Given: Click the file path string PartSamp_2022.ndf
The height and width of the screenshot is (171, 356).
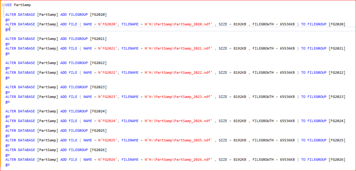Looking at the screenshot, I should point(178,72).
